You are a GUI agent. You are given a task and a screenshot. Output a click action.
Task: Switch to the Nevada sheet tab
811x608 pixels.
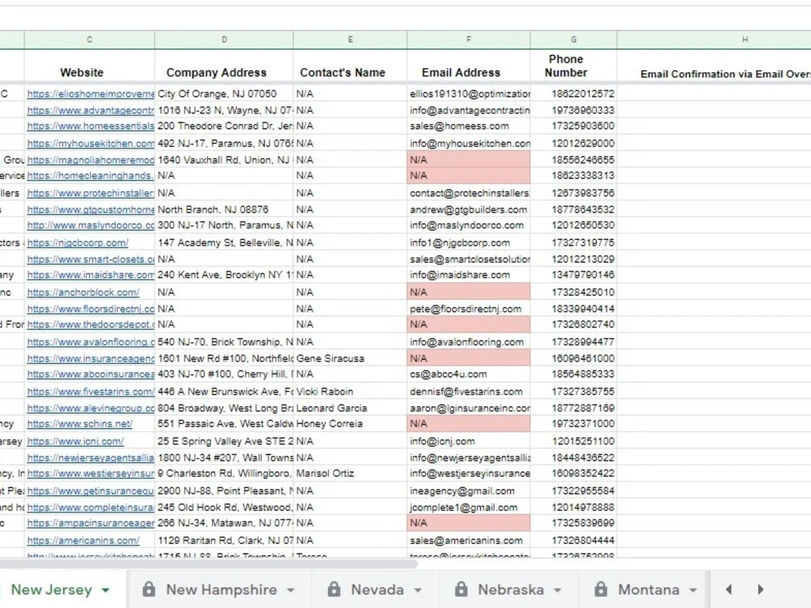coord(377,590)
